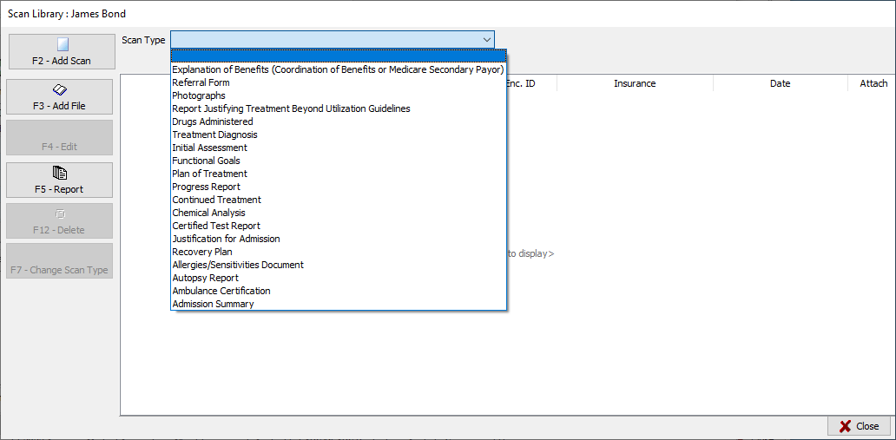This screenshot has height=440, width=896.
Task: Click the red X Close icon
Action: 845,426
